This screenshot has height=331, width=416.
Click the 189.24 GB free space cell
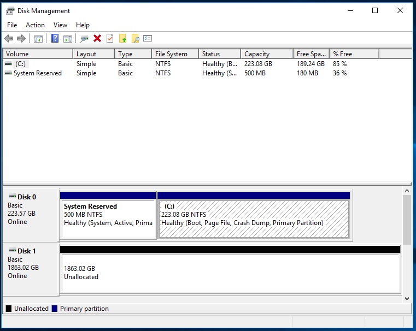click(x=310, y=64)
